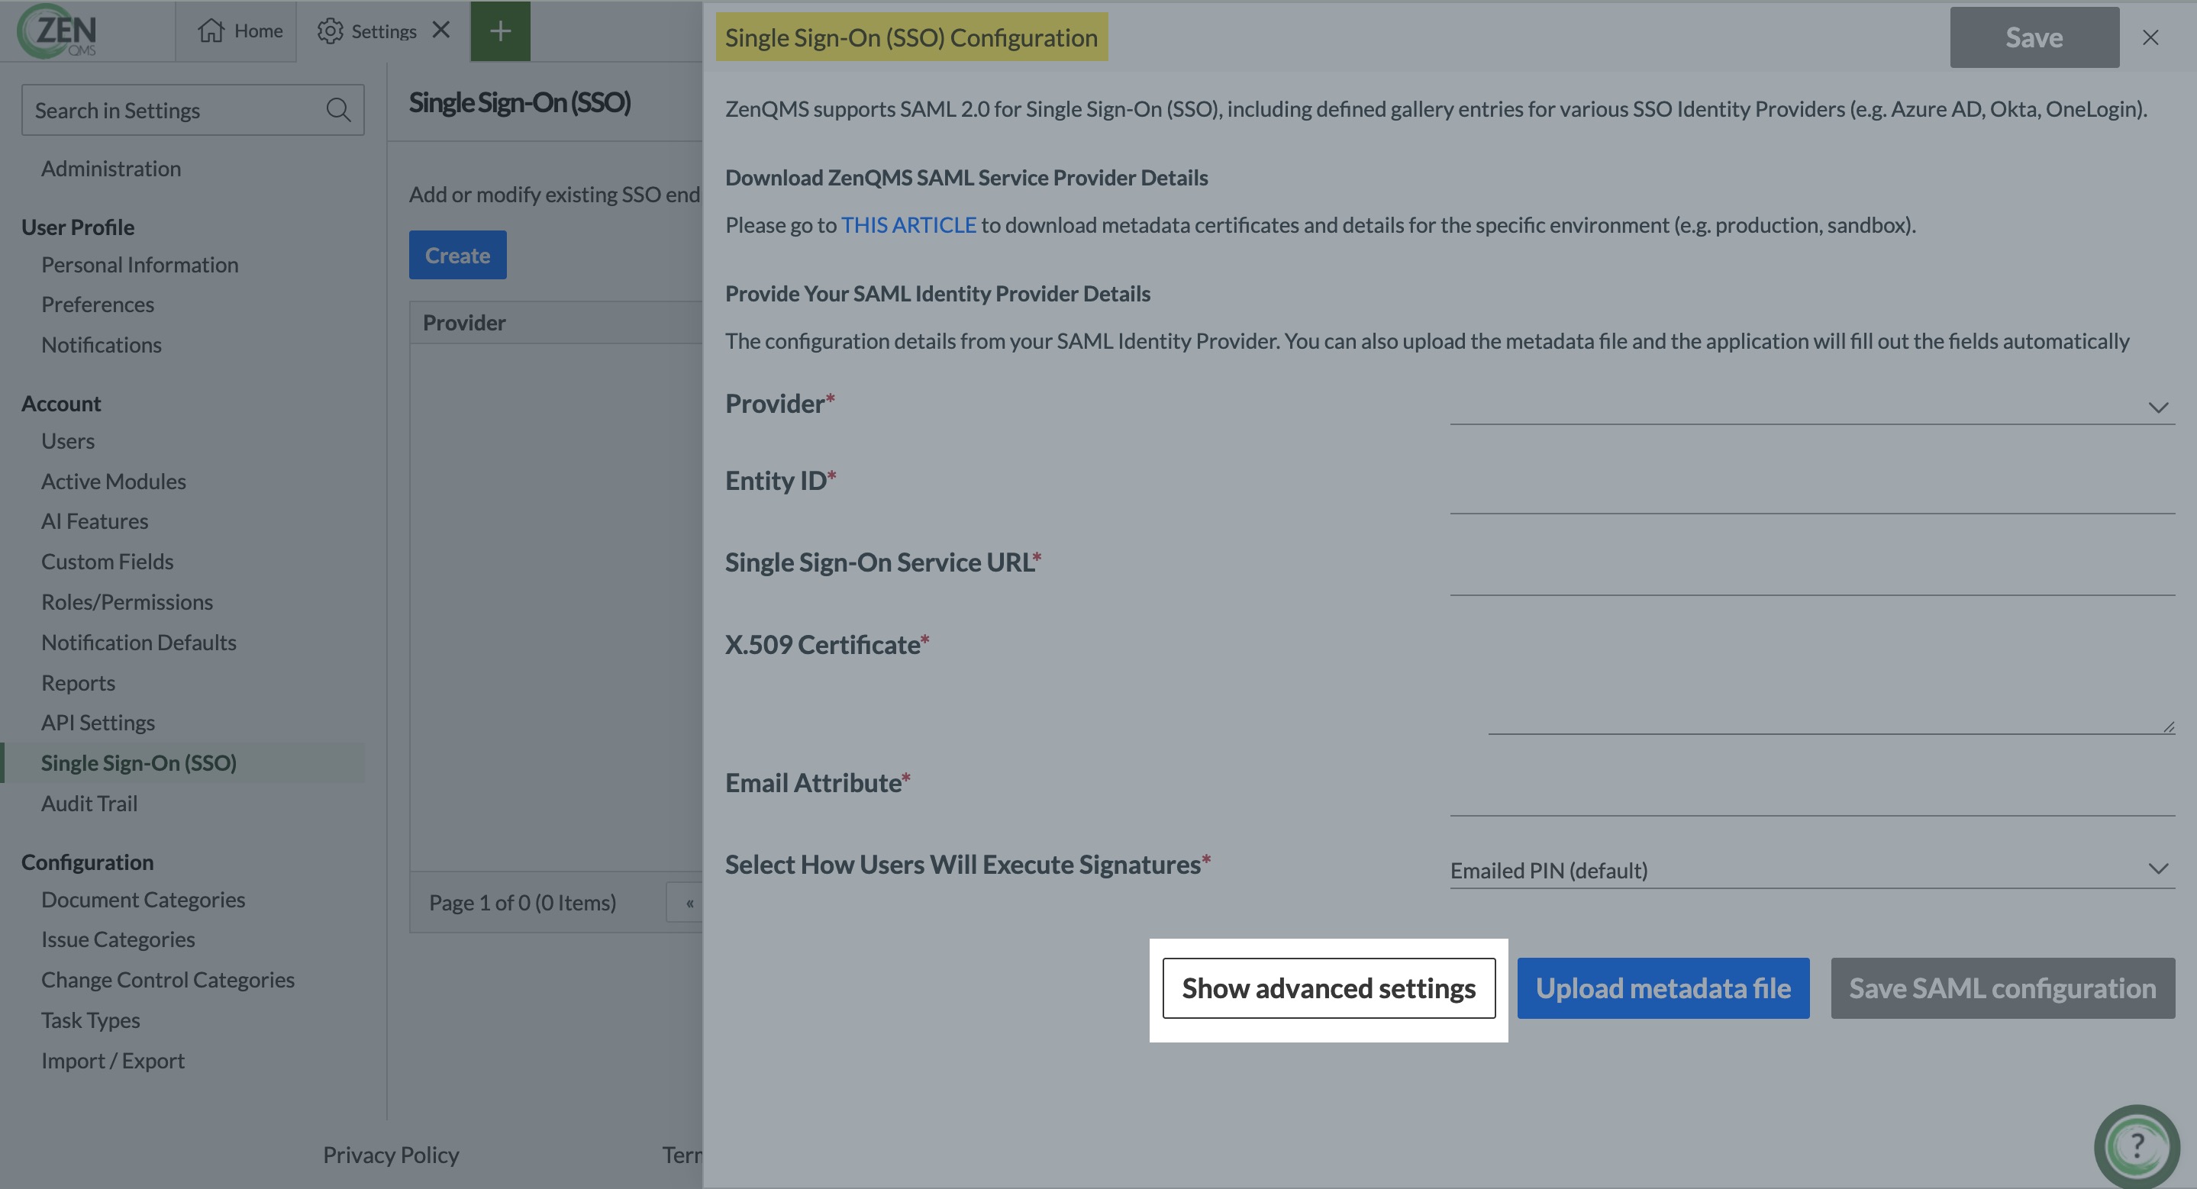Viewport: 2197px width, 1189px height.
Task: Click the Save button in header
Action: click(x=2034, y=37)
